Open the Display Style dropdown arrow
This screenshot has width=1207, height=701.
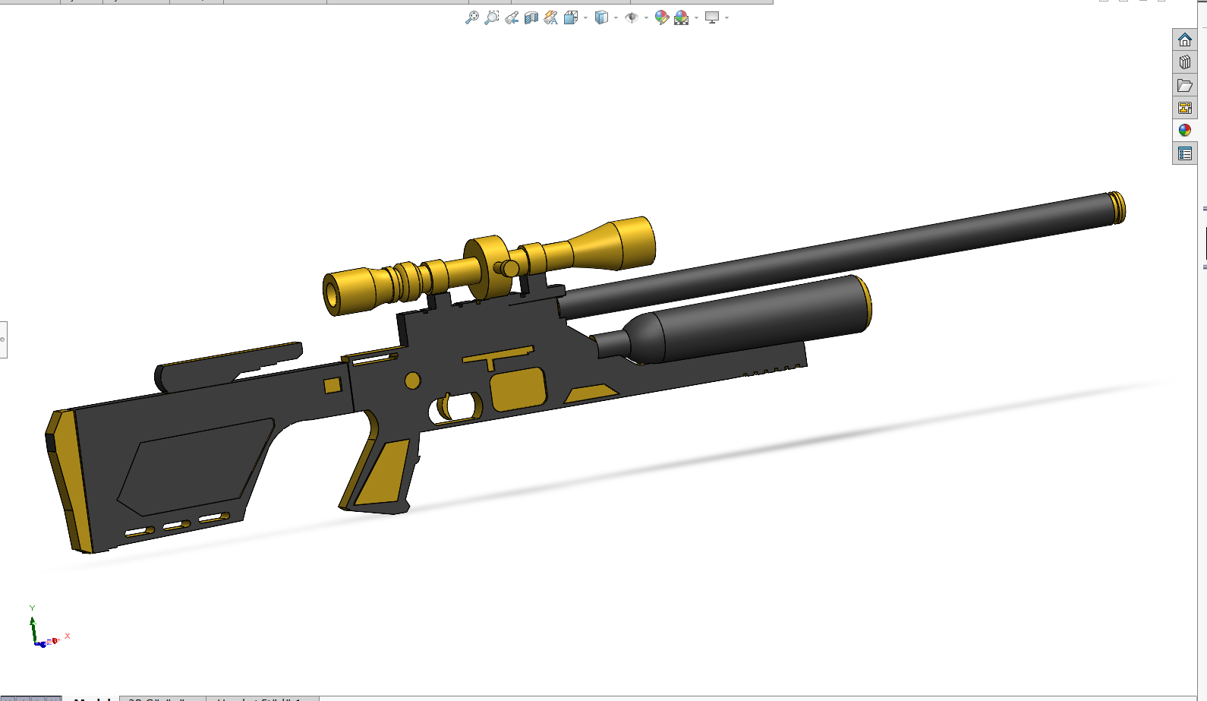(x=616, y=17)
